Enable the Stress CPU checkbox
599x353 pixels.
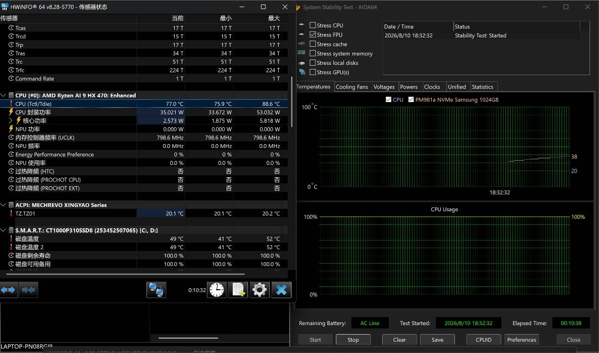click(312, 25)
